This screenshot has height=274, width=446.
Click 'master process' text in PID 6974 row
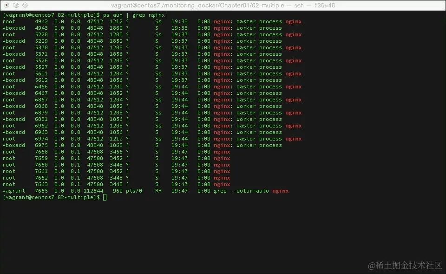click(259, 139)
